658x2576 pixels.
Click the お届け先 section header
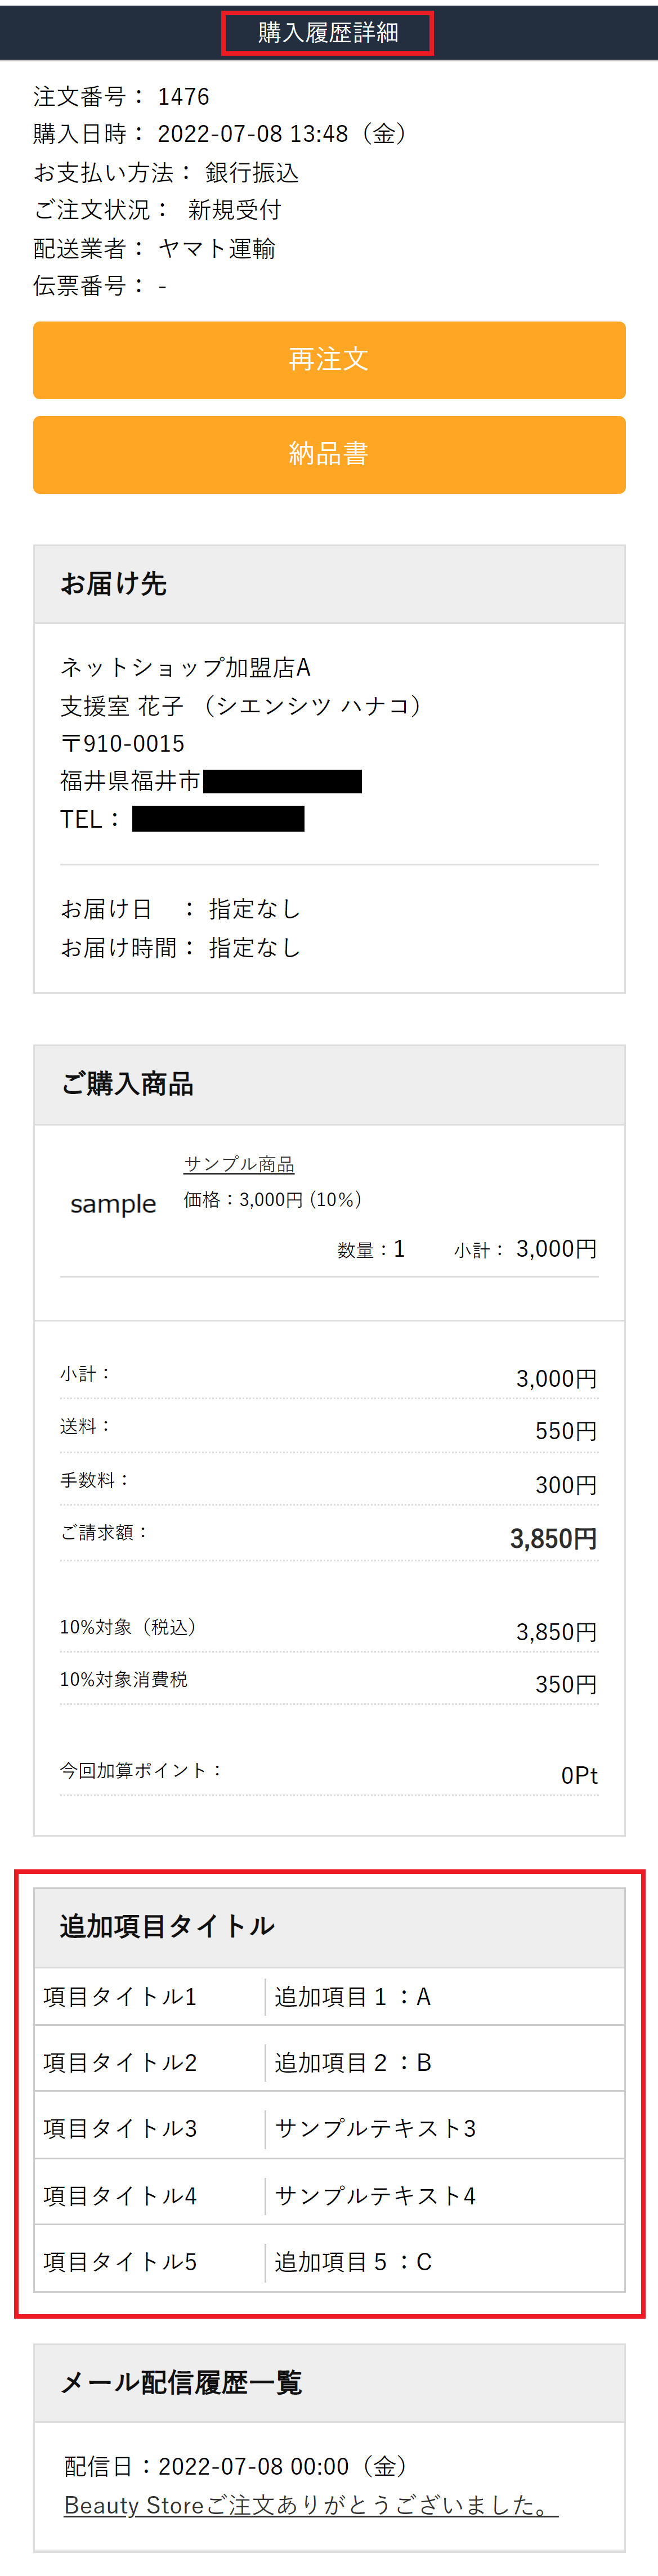tap(114, 584)
